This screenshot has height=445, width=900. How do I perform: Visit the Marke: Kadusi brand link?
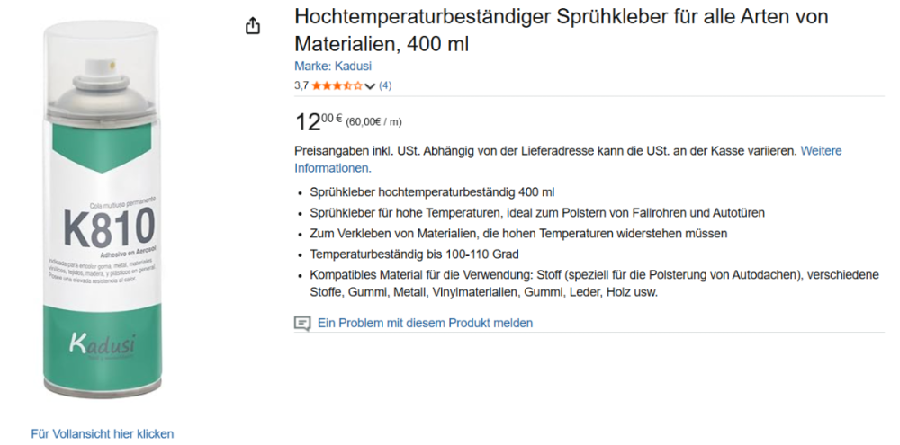(x=332, y=67)
